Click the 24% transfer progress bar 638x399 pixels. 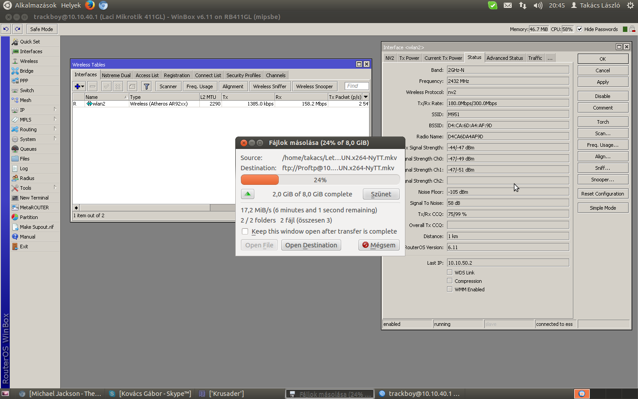(319, 180)
